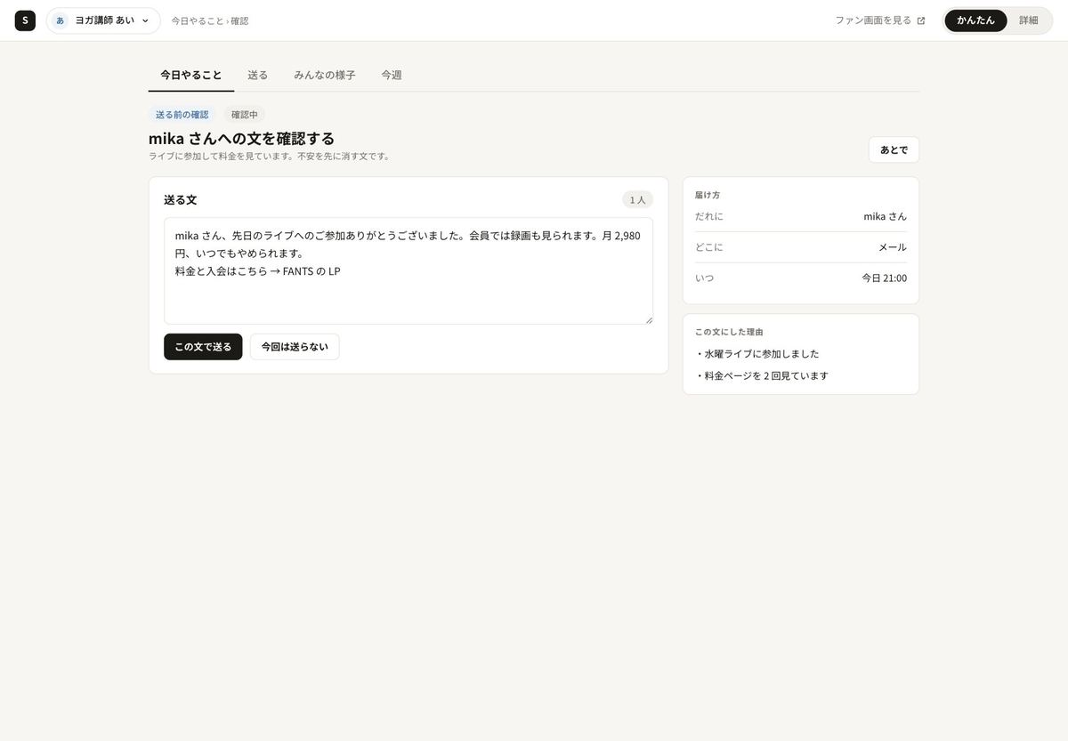1068x741 pixels.
Task: Click the textarea resize handle corner
Action: pyautogui.click(x=648, y=319)
